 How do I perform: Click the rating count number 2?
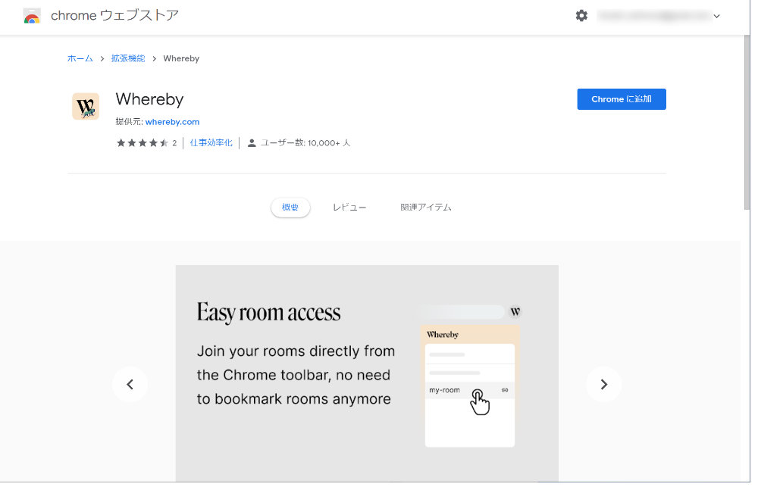pyautogui.click(x=174, y=143)
